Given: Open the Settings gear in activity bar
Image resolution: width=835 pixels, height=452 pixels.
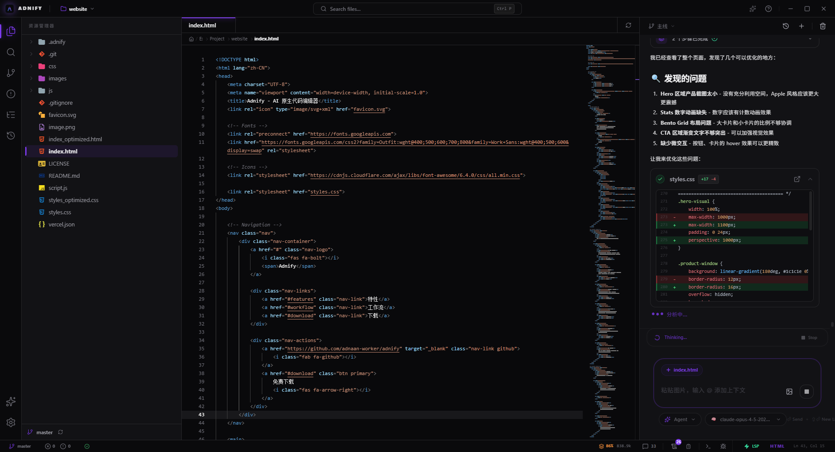Looking at the screenshot, I should click(11, 422).
